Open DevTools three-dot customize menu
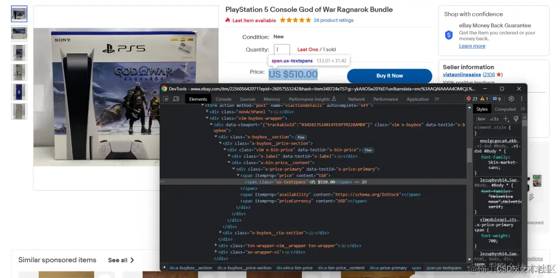Image resolution: width=560 pixels, height=278 pixels. point(521,99)
